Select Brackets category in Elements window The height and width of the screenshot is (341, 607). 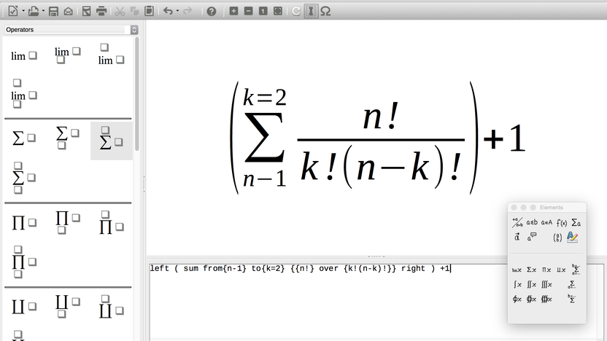pyautogui.click(x=557, y=238)
